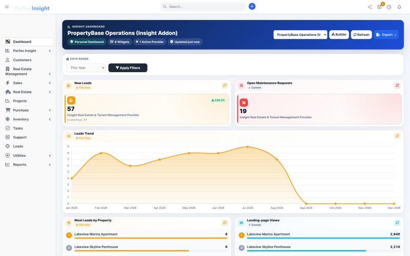Expand the Sales menu chevron
Screen dimensions: 410x256
pyautogui.click(x=50, y=83)
